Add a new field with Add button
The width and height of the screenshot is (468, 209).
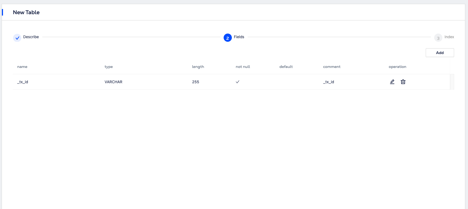tap(440, 53)
